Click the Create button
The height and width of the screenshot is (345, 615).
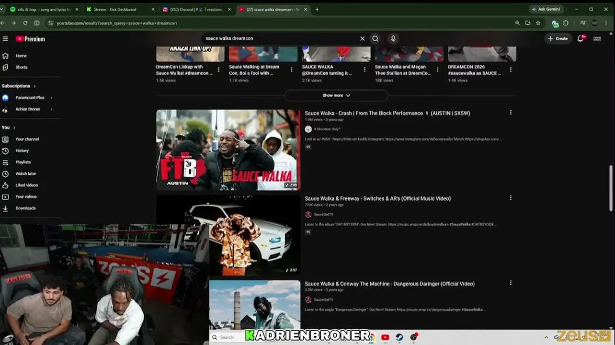click(558, 38)
